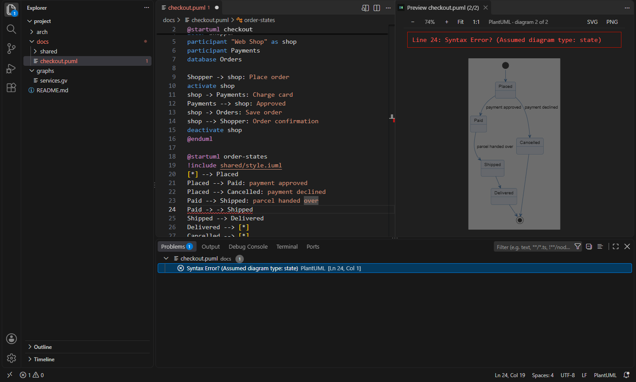Click the docs breadcrumb segment

point(169,20)
